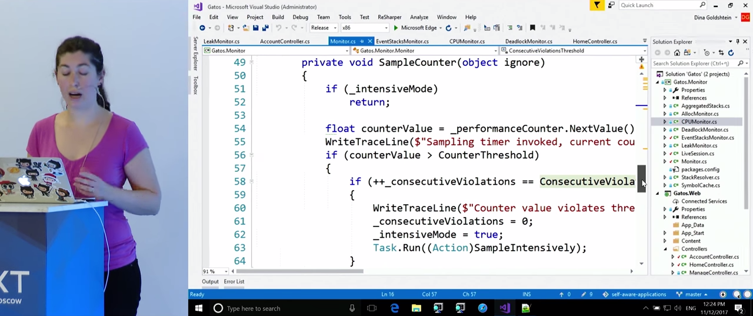Open the ReSharper menu
The height and width of the screenshot is (316, 753).
coord(389,17)
